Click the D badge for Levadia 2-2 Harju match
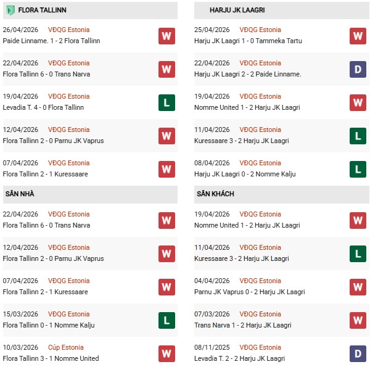The image size is (370, 367). [x=358, y=353]
